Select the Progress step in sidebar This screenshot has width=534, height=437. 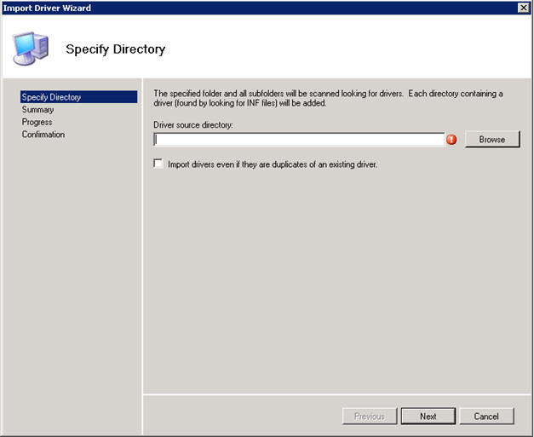tap(37, 122)
